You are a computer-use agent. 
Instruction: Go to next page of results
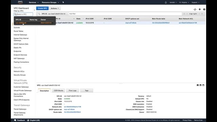(x=199, y=14)
